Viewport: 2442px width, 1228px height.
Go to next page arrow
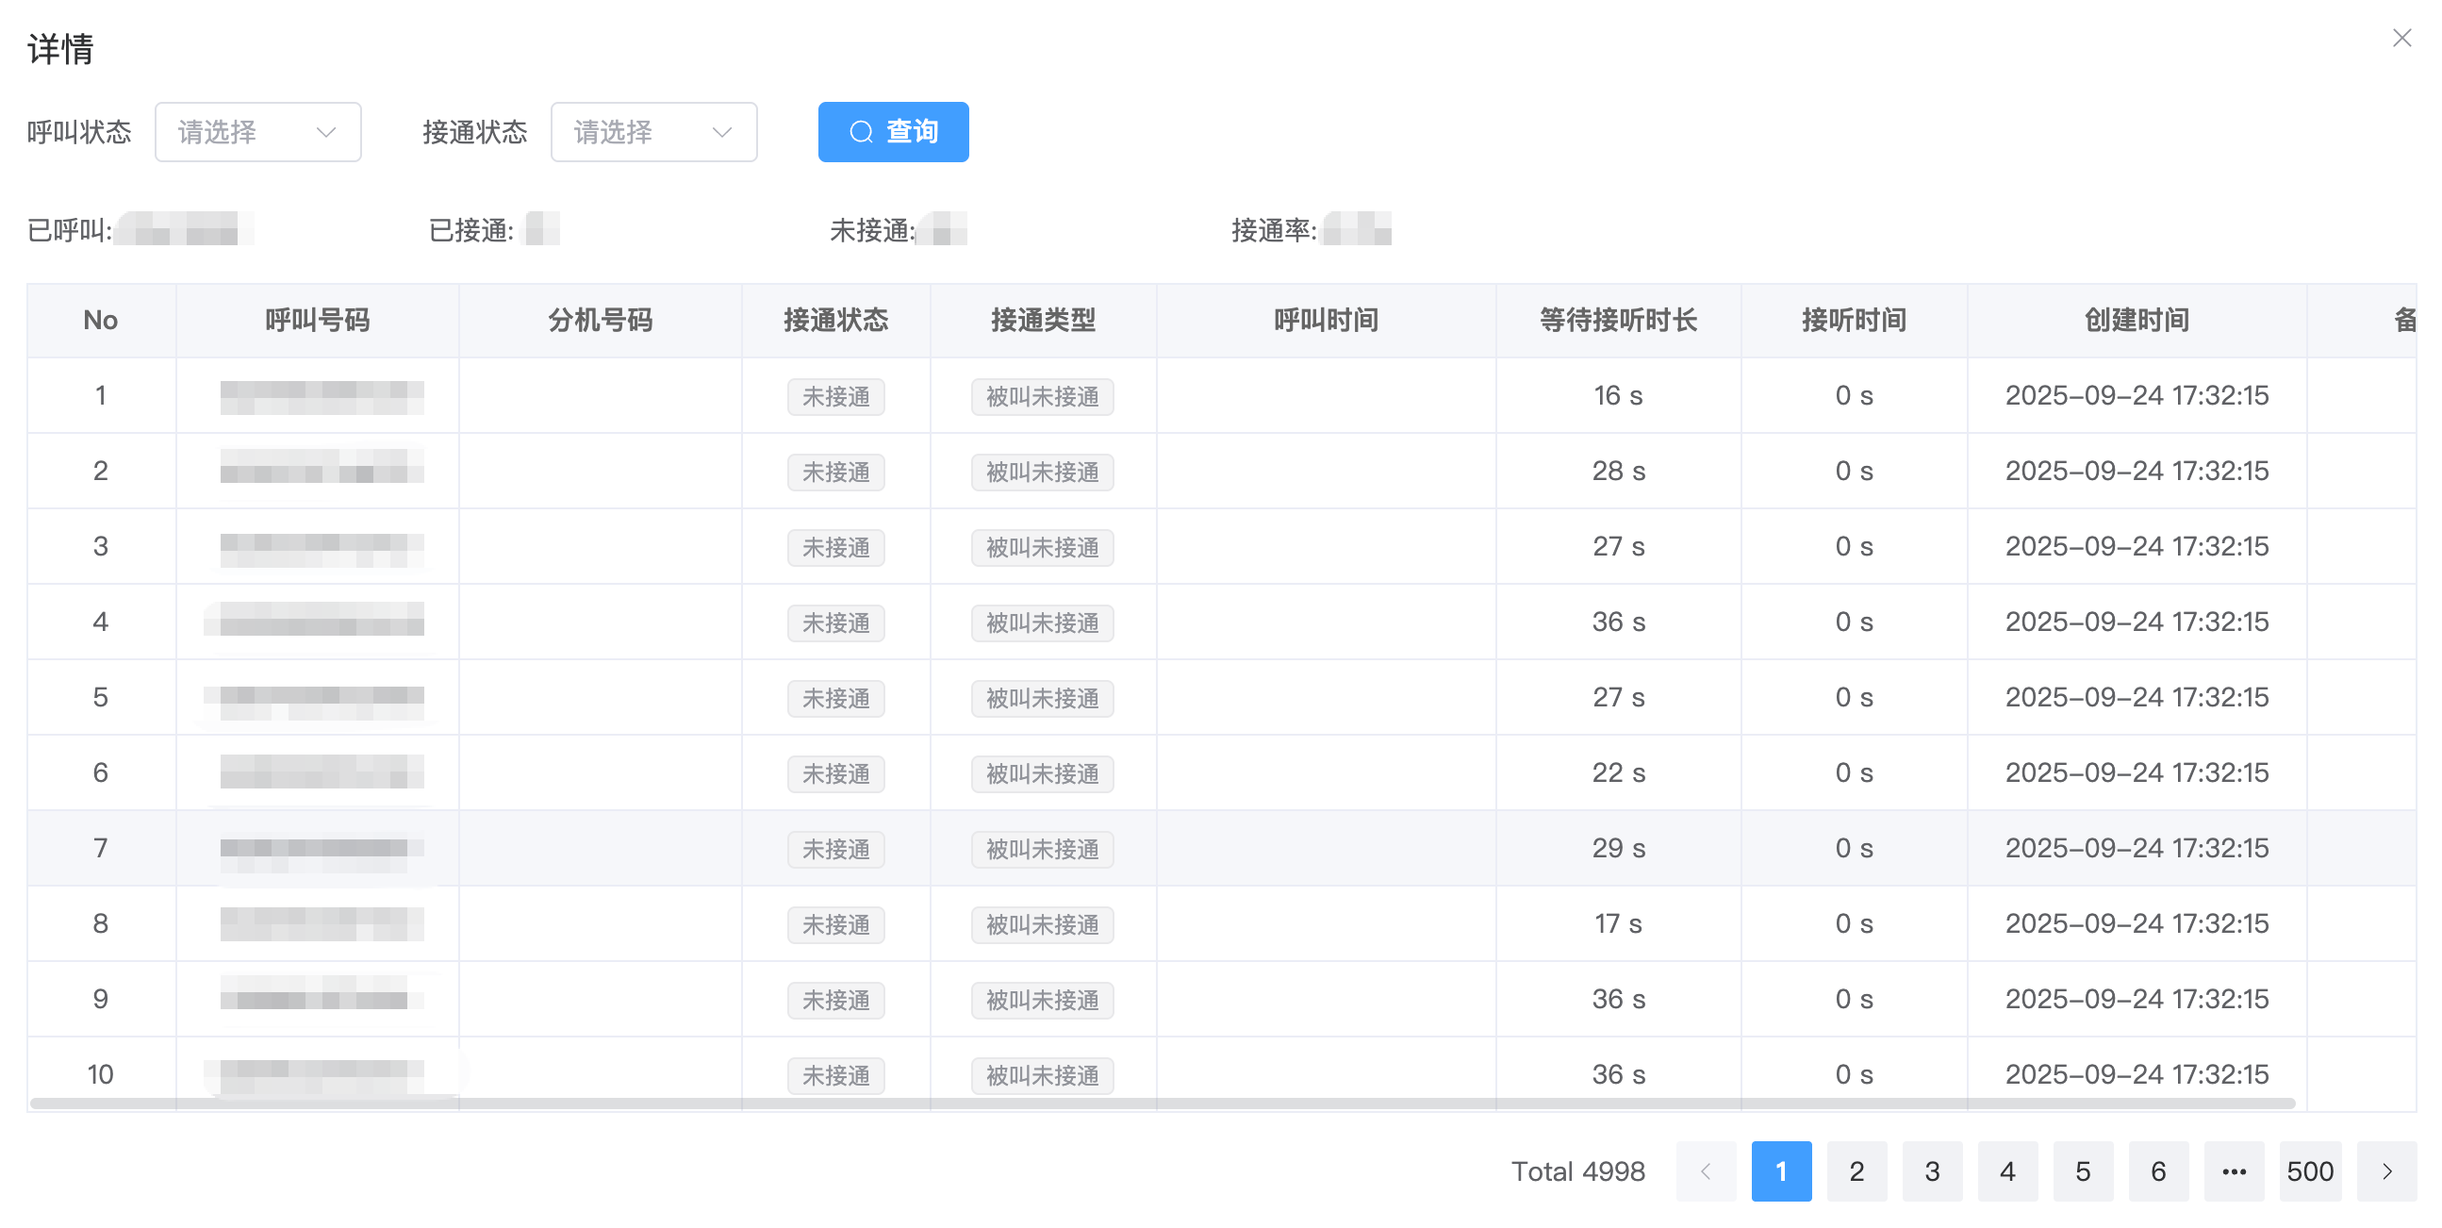pos(2386,1171)
